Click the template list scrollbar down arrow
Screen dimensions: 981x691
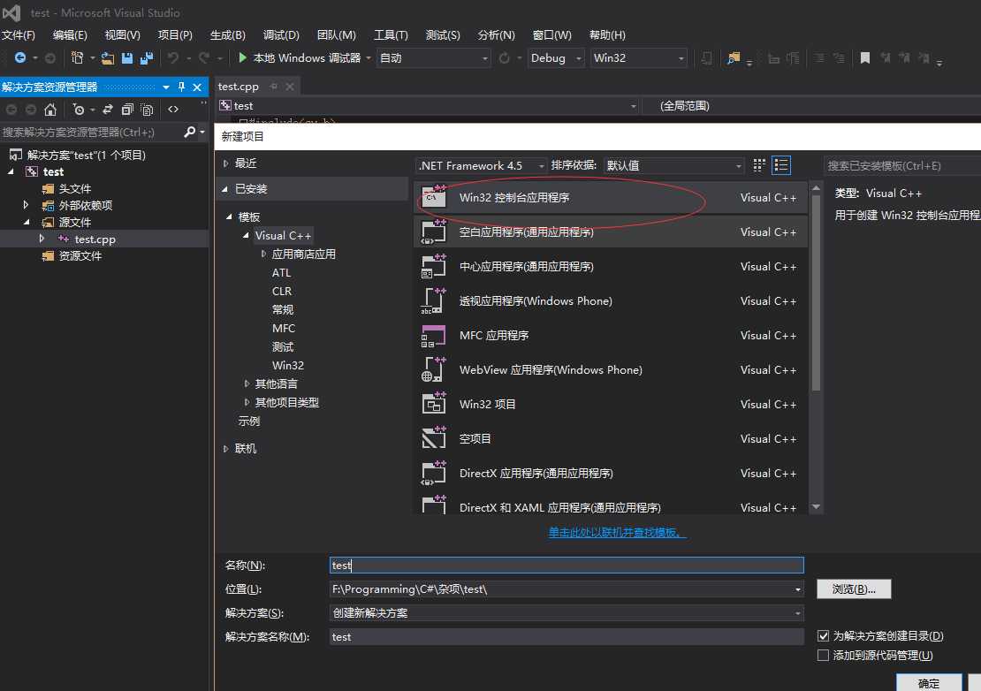[x=816, y=506]
